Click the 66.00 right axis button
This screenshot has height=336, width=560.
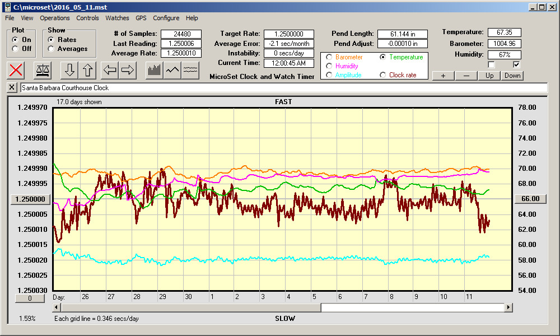coord(530,199)
